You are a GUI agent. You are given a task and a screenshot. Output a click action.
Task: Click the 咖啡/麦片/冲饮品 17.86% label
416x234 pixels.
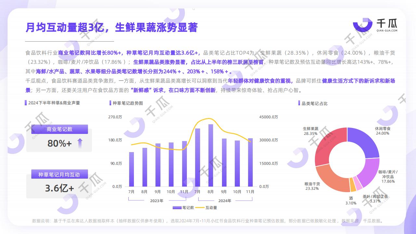point(388,176)
